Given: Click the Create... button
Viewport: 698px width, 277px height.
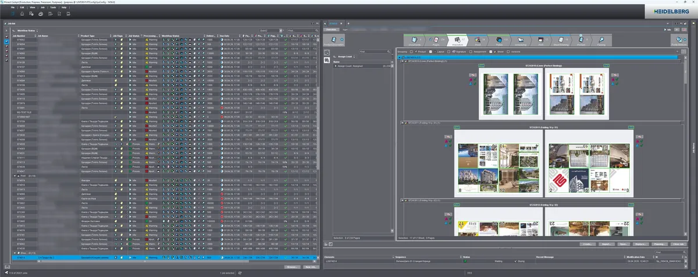Looking at the screenshot, I should coord(587,244).
